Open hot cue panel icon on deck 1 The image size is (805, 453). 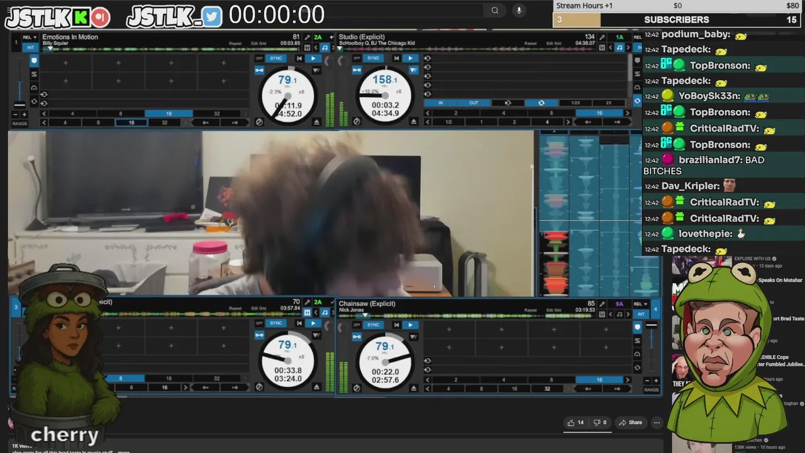click(x=34, y=60)
